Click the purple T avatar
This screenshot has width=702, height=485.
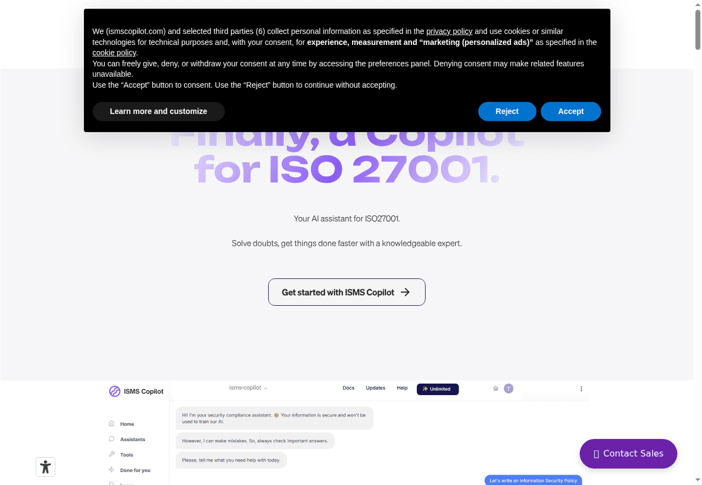(x=508, y=388)
